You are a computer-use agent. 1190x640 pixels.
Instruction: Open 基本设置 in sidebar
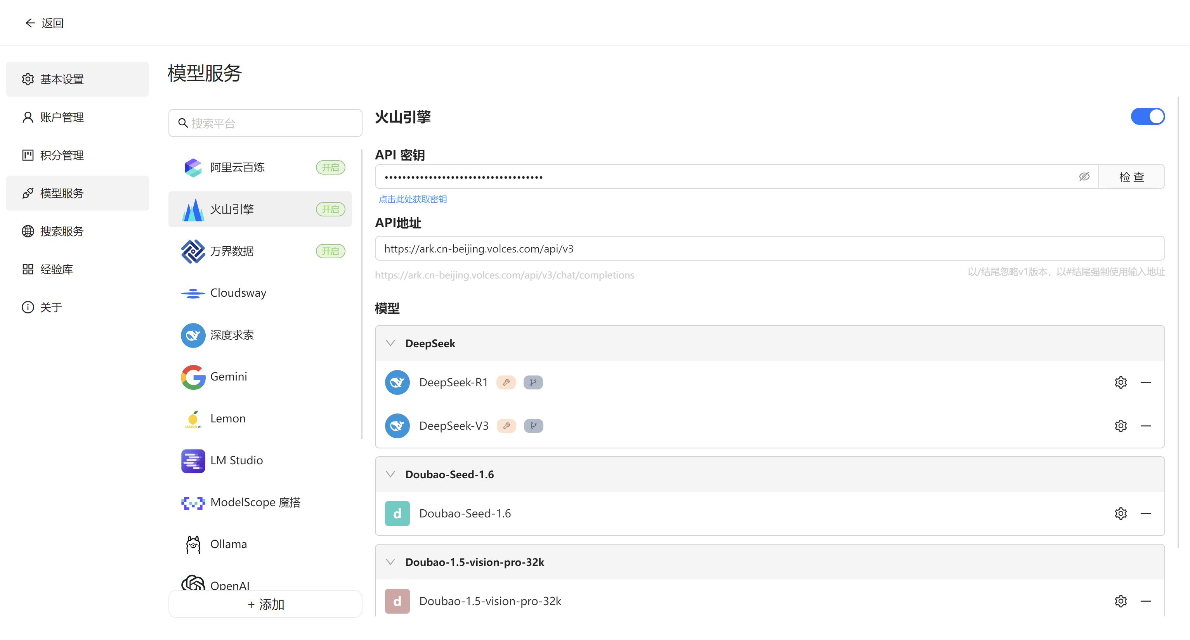click(x=78, y=79)
